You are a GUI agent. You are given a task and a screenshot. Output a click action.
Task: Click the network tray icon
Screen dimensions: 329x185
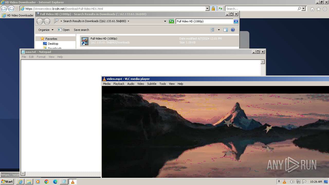[299, 182]
